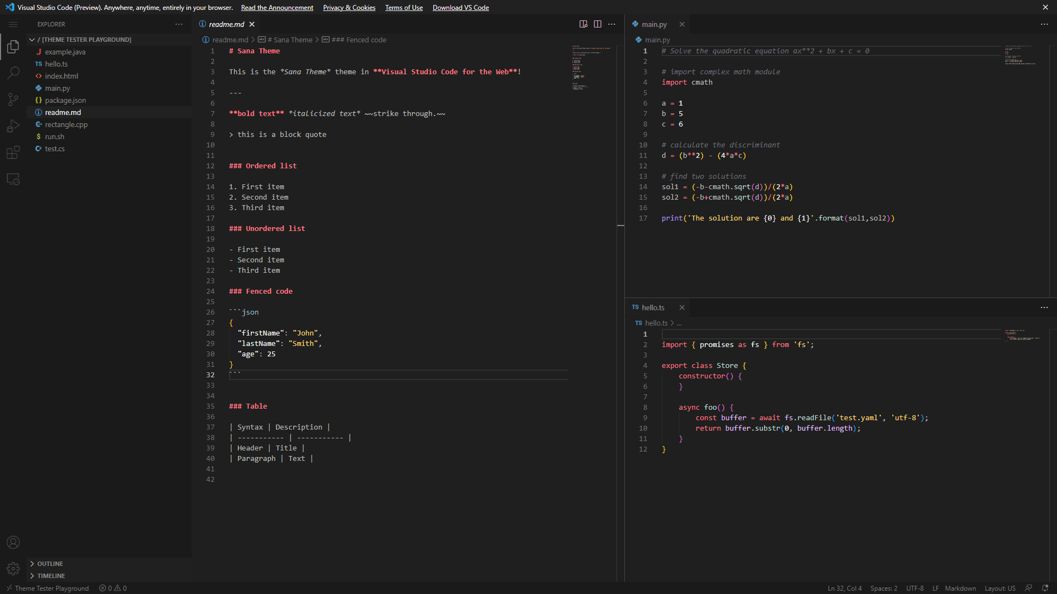Click the Read the Announcement link
The height and width of the screenshot is (594, 1057).
[x=277, y=8]
